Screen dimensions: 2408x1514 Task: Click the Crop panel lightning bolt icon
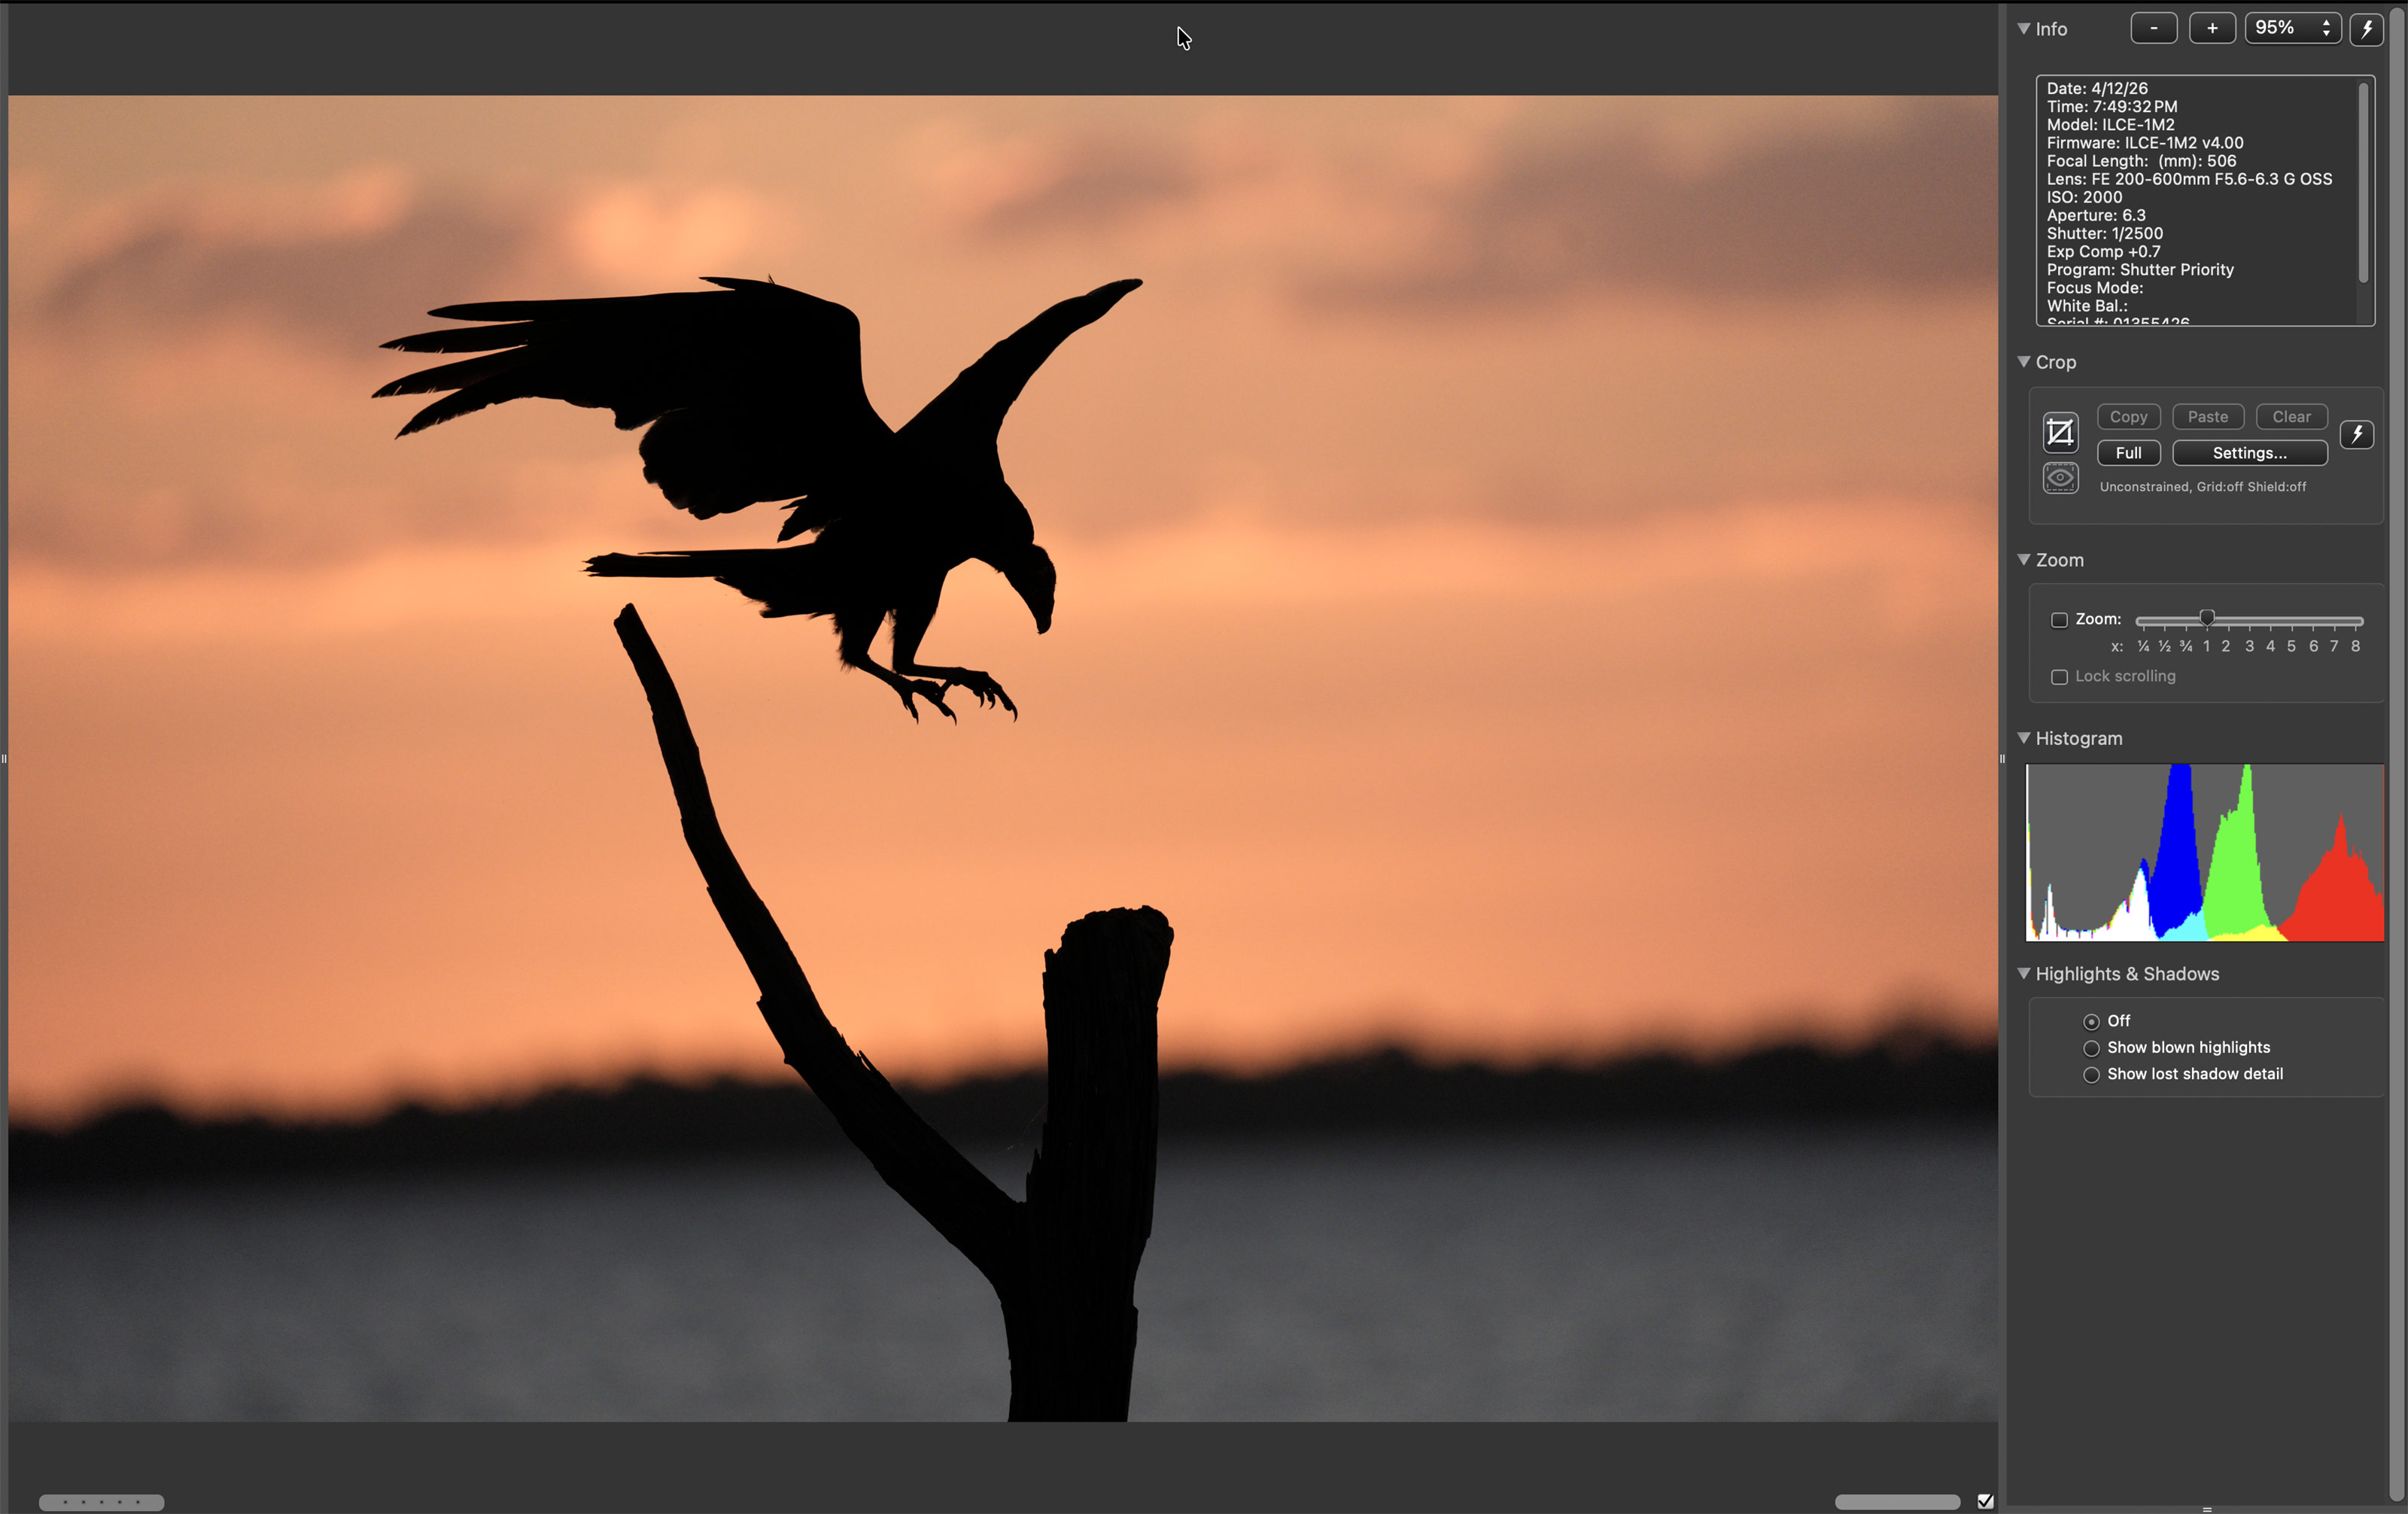pos(2356,434)
